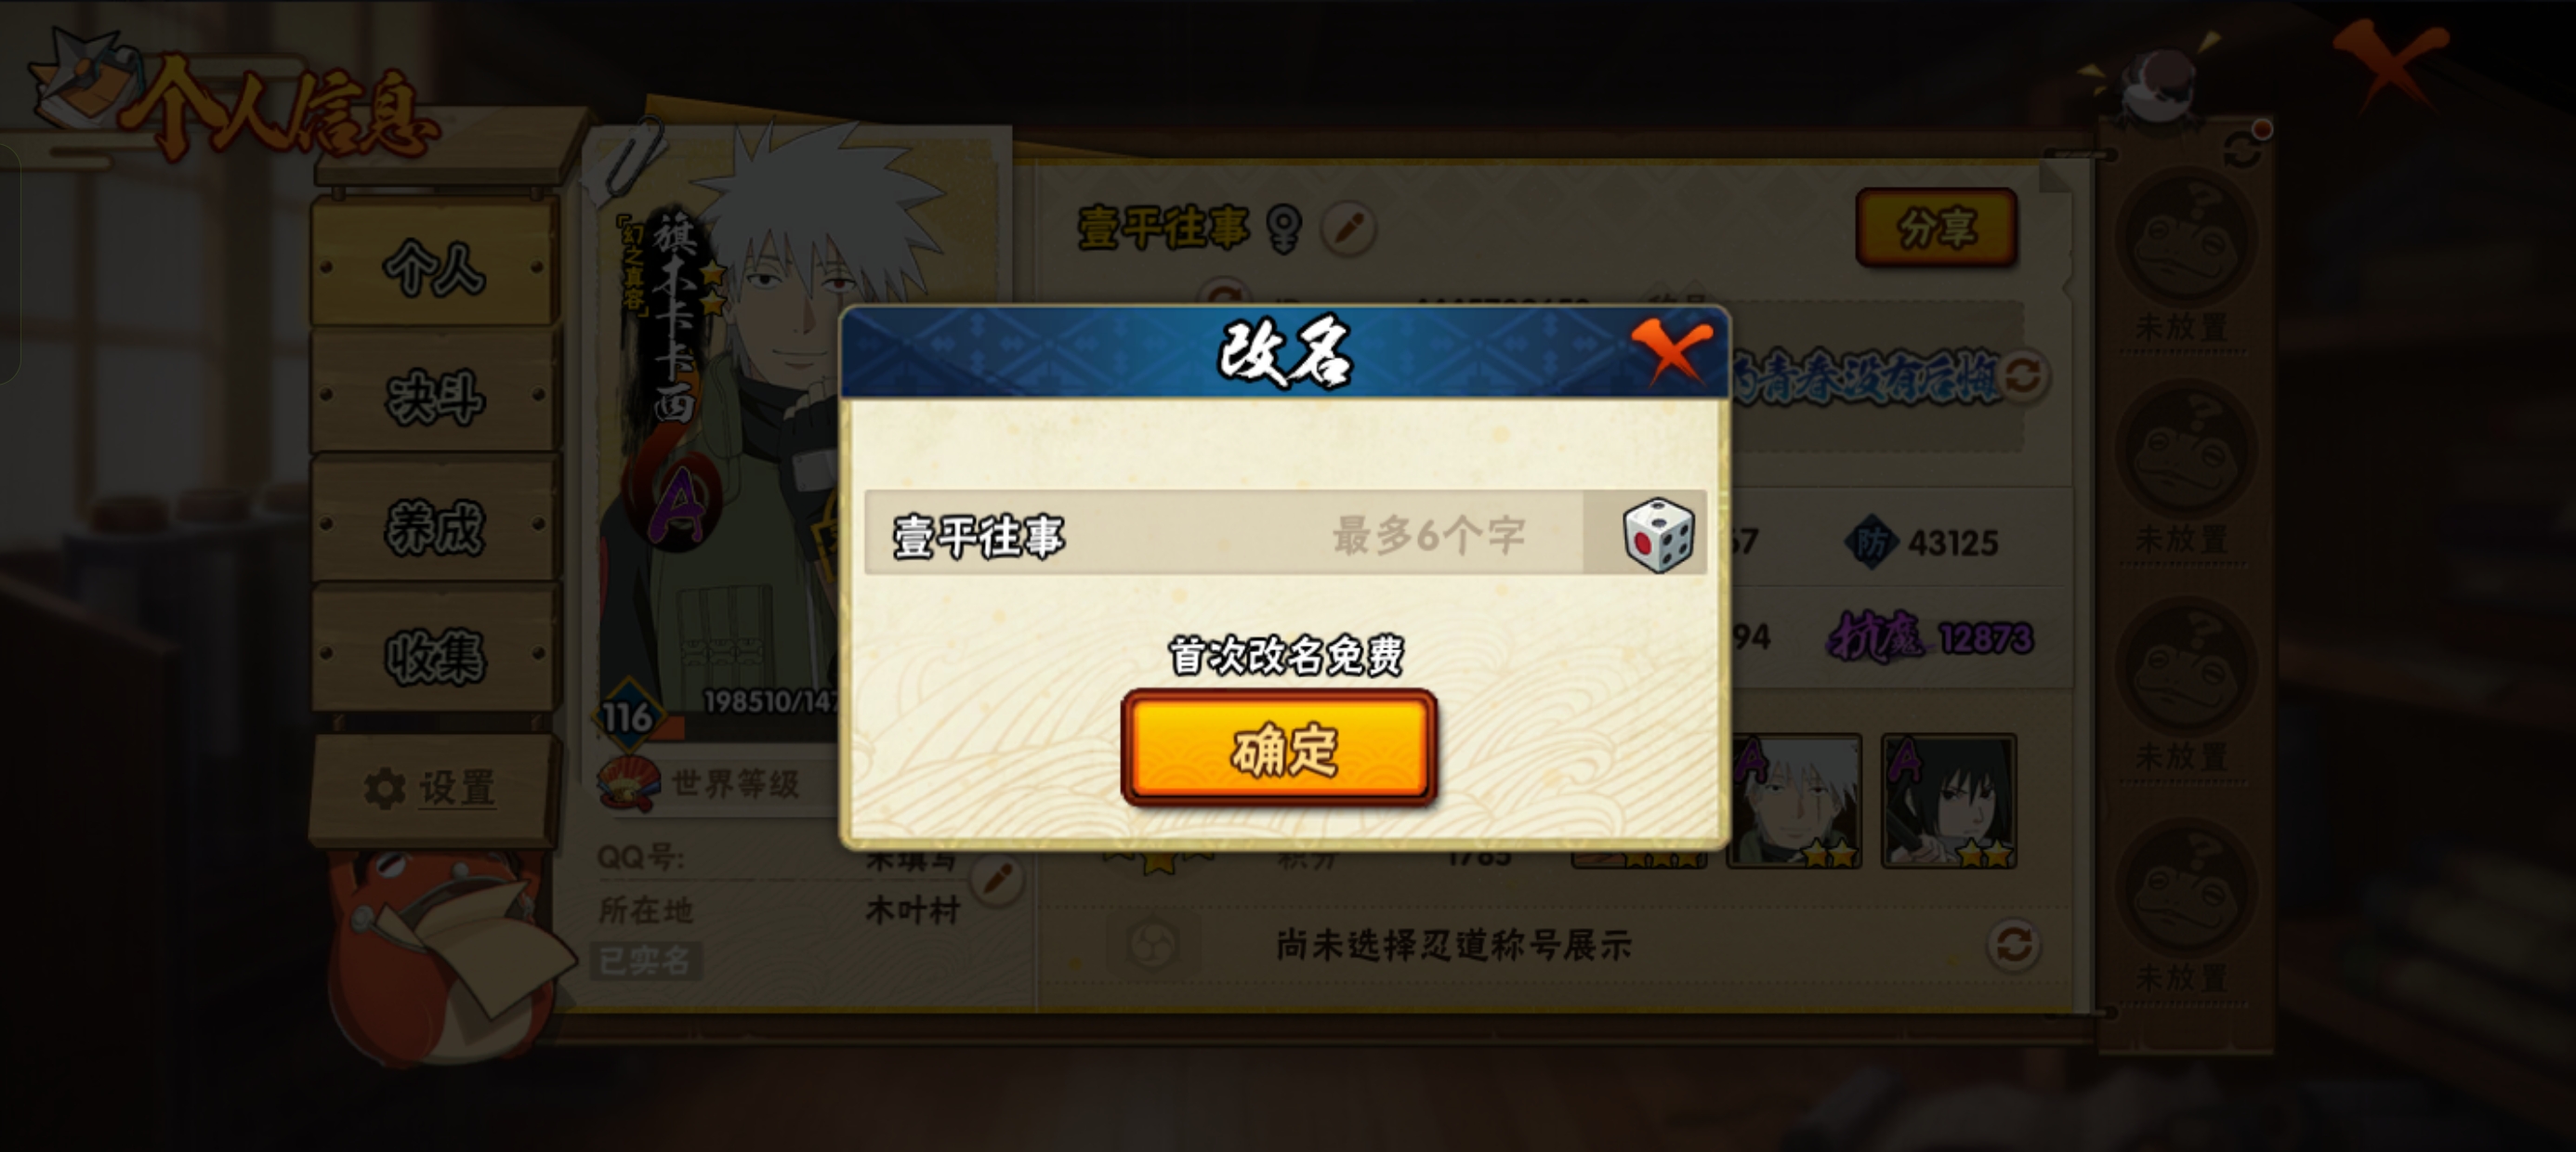Open the 分享 share button
The image size is (2576, 1152).
point(1936,228)
